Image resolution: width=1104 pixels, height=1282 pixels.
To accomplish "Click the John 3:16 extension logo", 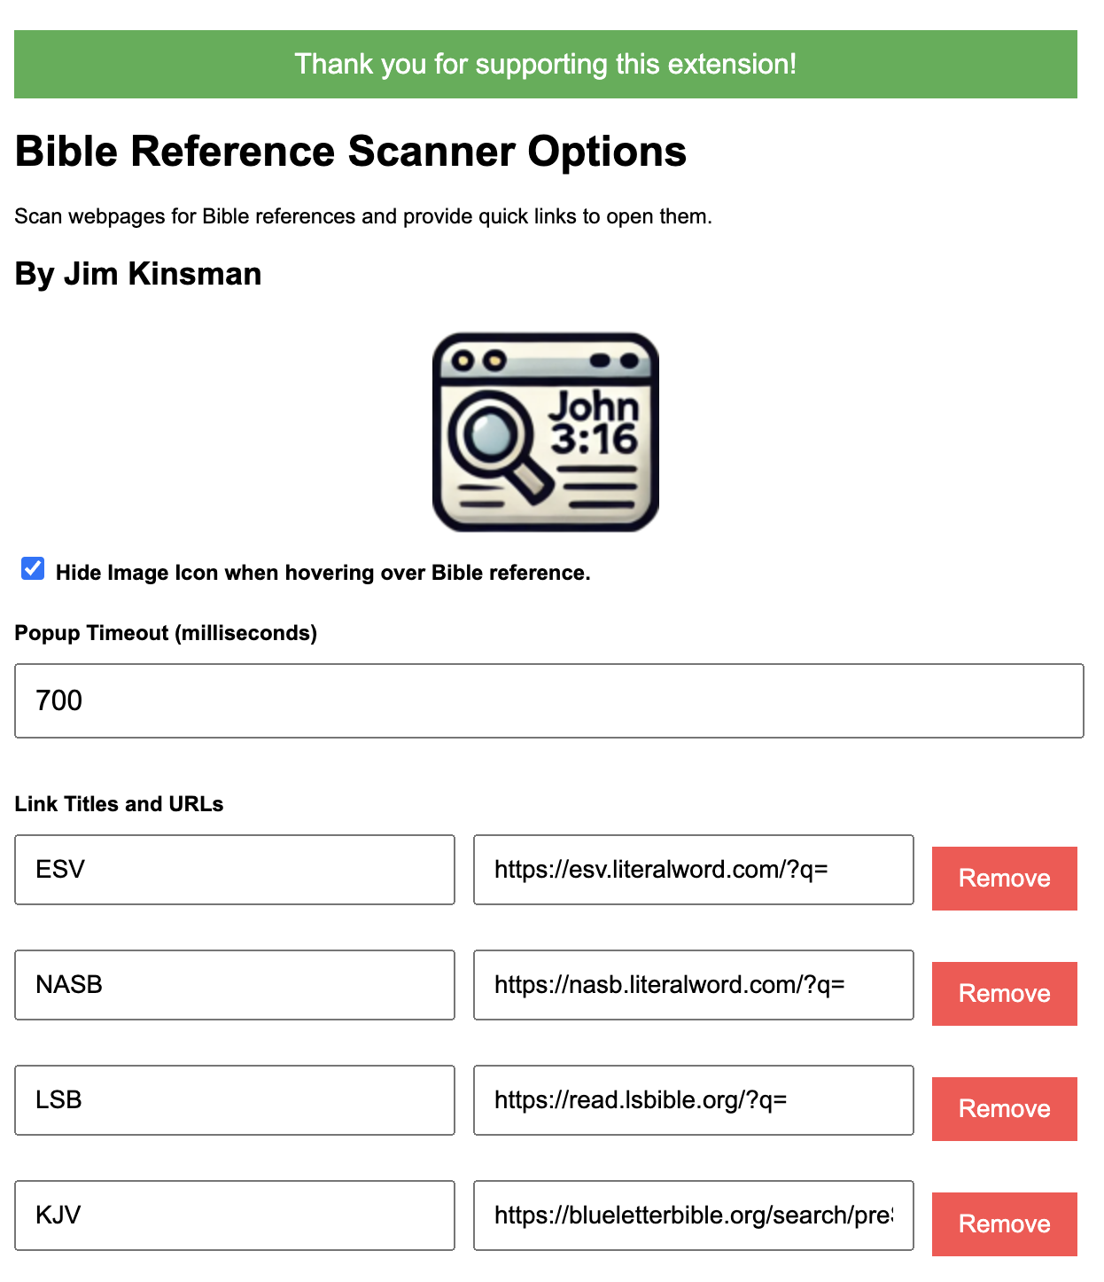I will [x=544, y=430].
